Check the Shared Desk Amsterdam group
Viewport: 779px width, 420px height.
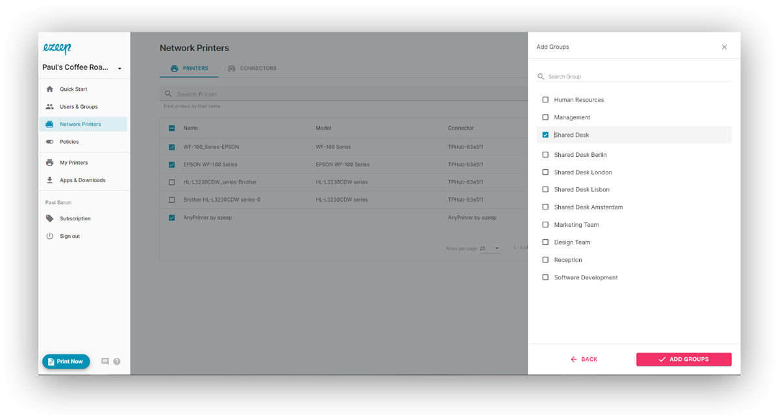[545, 207]
